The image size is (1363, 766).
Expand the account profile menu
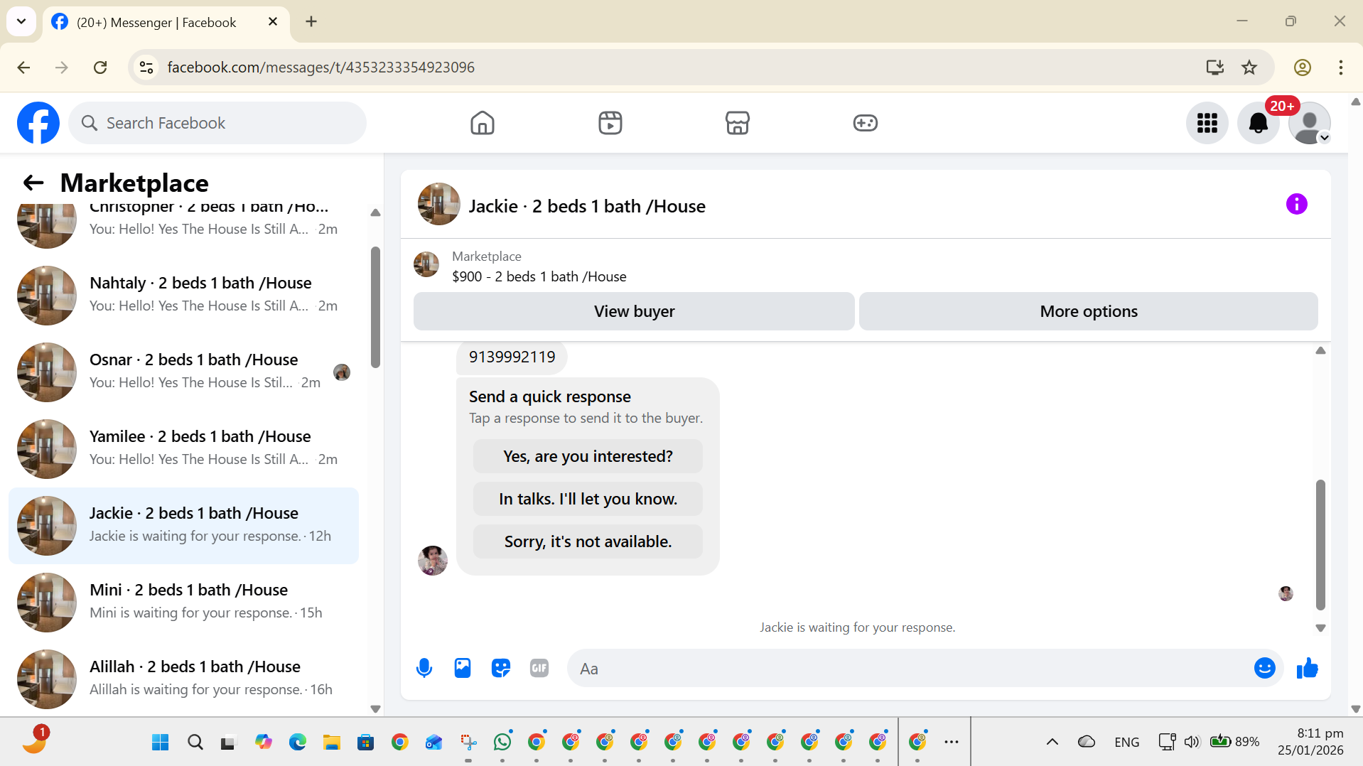[1309, 123]
